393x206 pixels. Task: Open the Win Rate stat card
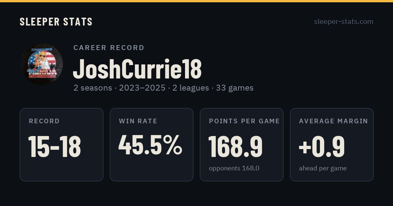pyautogui.click(x=152, y=145)
